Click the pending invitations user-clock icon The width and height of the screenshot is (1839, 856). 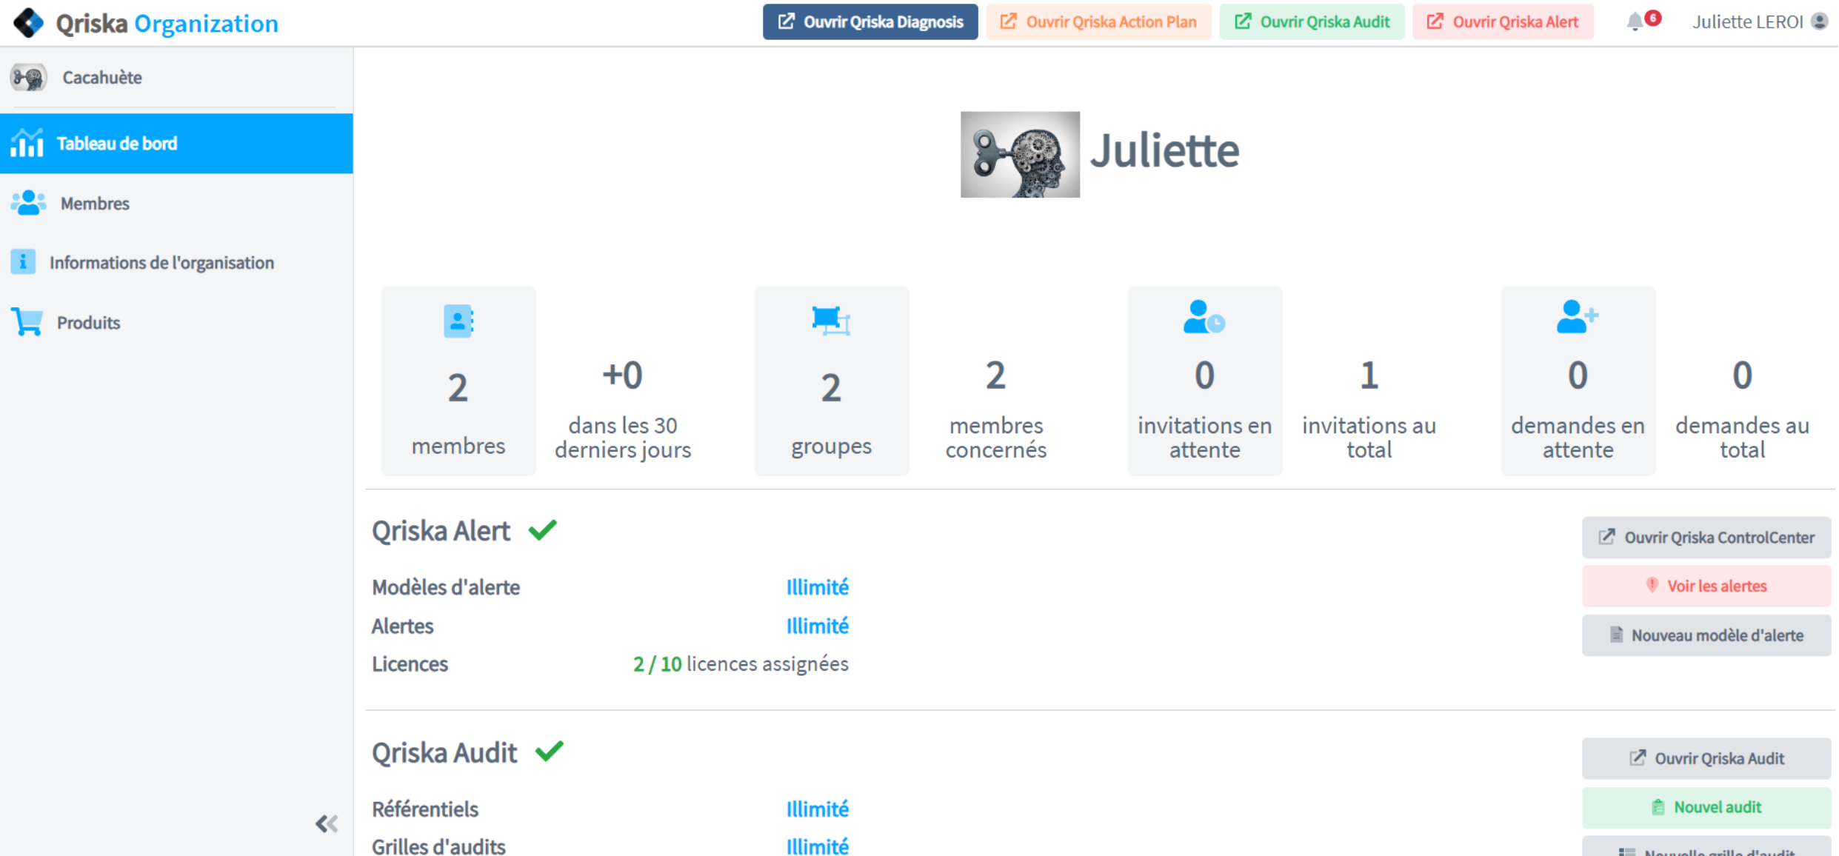click(x=1204, y=317)
